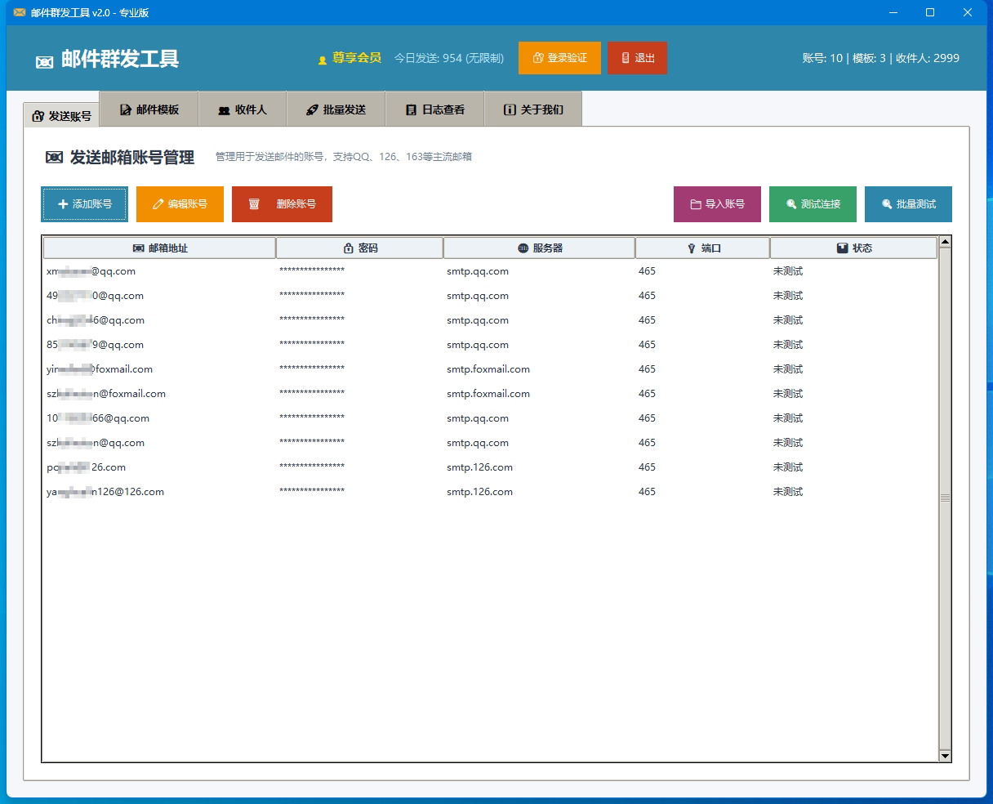
Task: Click the red 删除账号 button
Action: point(282,204)
